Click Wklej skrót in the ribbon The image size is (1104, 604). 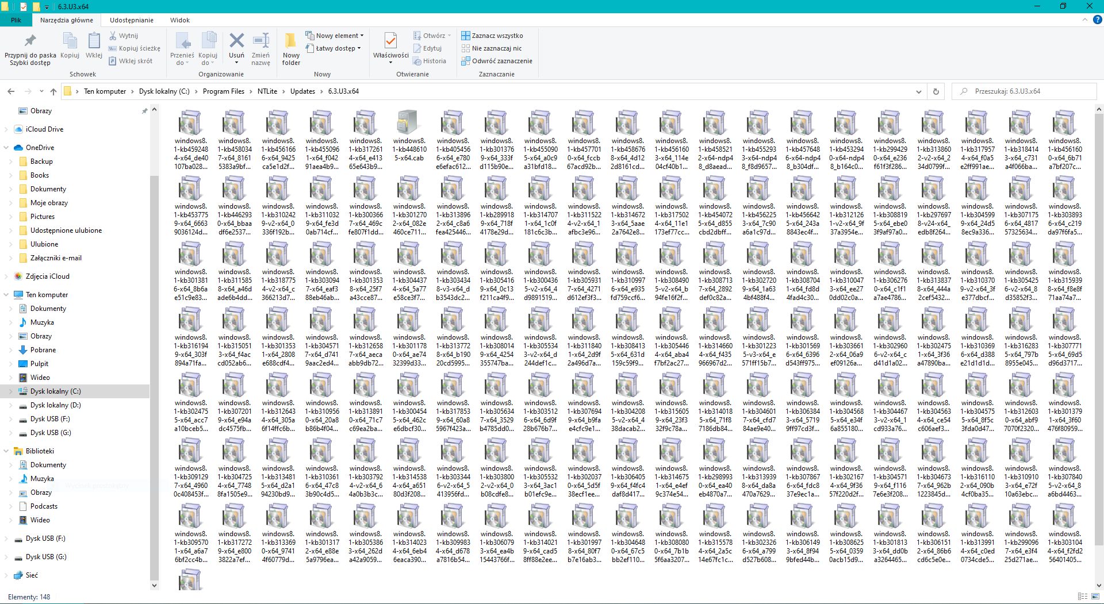[131, 61]
